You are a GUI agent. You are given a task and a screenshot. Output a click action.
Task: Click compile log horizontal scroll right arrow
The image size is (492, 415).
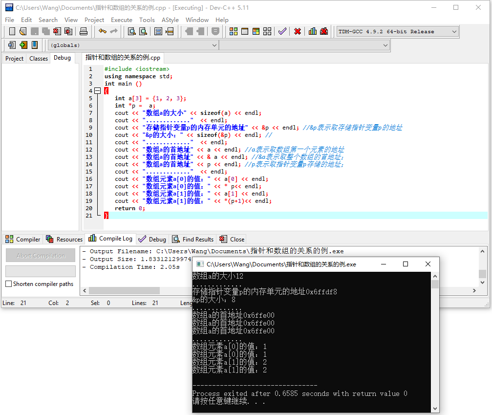474,291
